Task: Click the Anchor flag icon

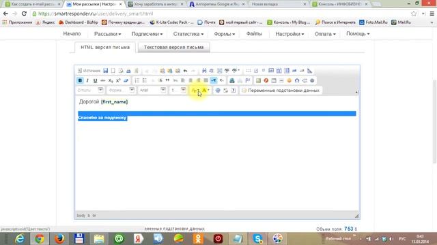Action: tap(247, 80)
